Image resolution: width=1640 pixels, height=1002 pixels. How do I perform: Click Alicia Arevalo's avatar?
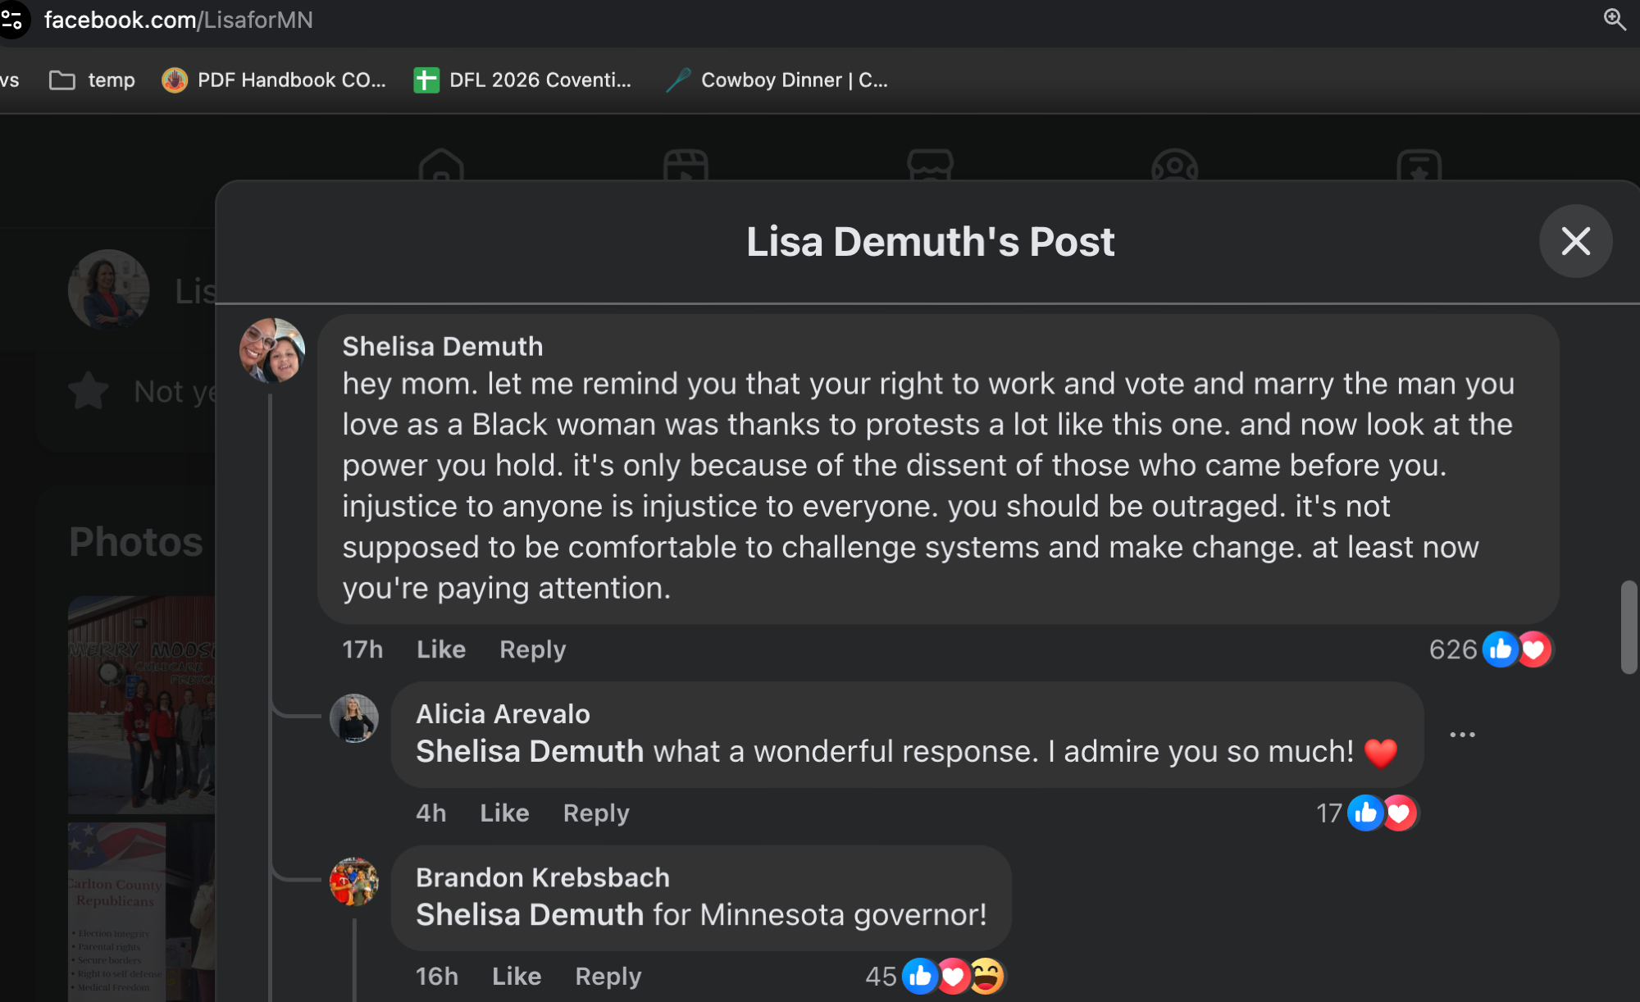tap(353, 718)
